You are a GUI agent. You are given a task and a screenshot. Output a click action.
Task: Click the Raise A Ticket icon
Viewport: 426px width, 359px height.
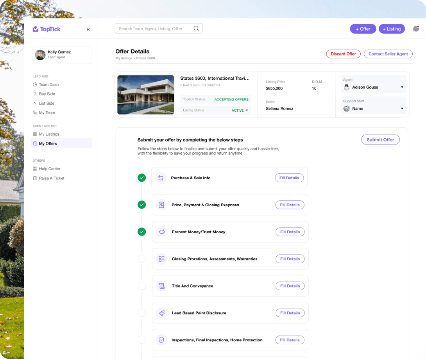coord(35,178)
